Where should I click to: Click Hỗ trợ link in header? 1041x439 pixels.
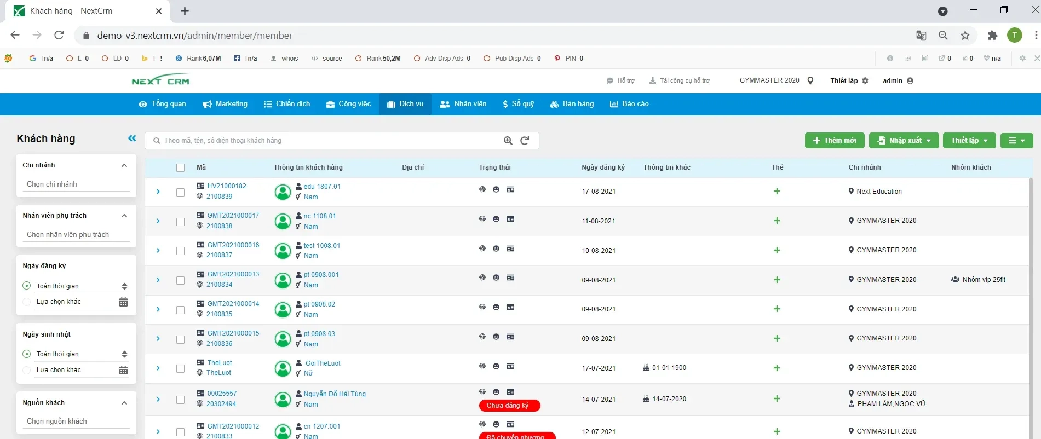coord(620,80)
